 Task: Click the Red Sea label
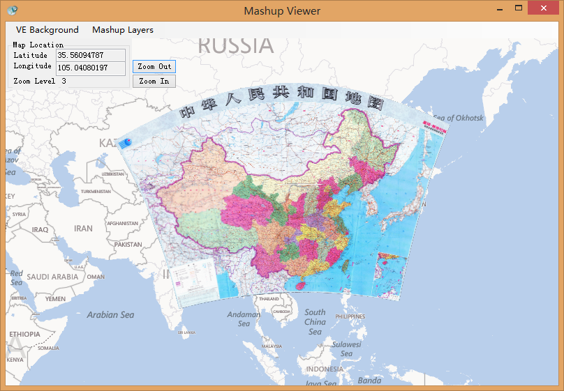(x=16, y=278)
